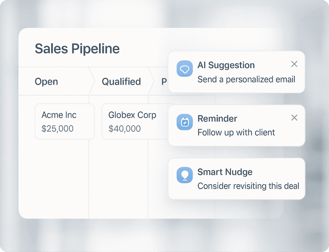Open the Acme Inc deal card
The image size is (329, 252).
click(64, 121)
